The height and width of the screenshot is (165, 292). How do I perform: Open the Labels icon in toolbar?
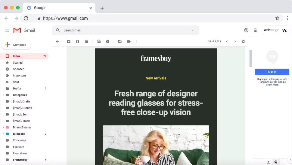129,42
